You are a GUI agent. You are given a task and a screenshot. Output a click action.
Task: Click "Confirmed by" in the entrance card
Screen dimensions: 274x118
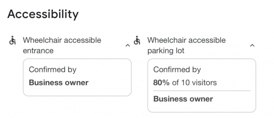(x=52, y=70)
